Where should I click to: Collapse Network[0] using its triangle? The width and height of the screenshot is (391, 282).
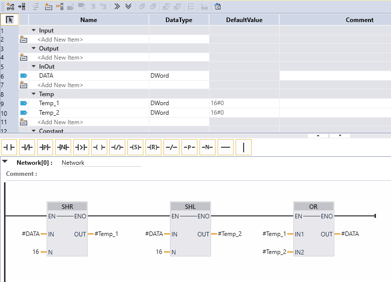(x=5, y=162)
